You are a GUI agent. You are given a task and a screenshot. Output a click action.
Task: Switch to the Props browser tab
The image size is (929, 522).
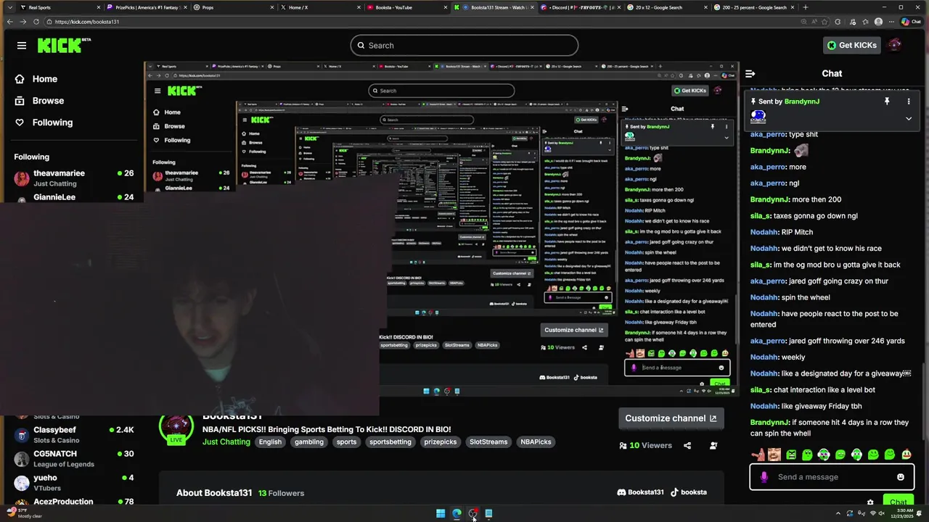click(x=234, y=7)
